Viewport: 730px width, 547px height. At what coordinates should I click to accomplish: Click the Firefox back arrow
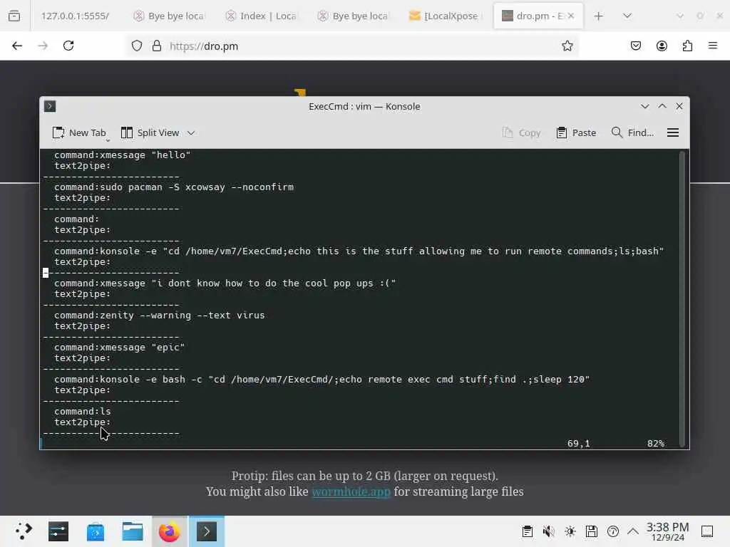click(x=17, y=46)
